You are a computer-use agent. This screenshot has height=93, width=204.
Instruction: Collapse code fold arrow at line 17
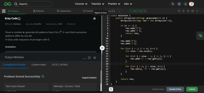109,56
